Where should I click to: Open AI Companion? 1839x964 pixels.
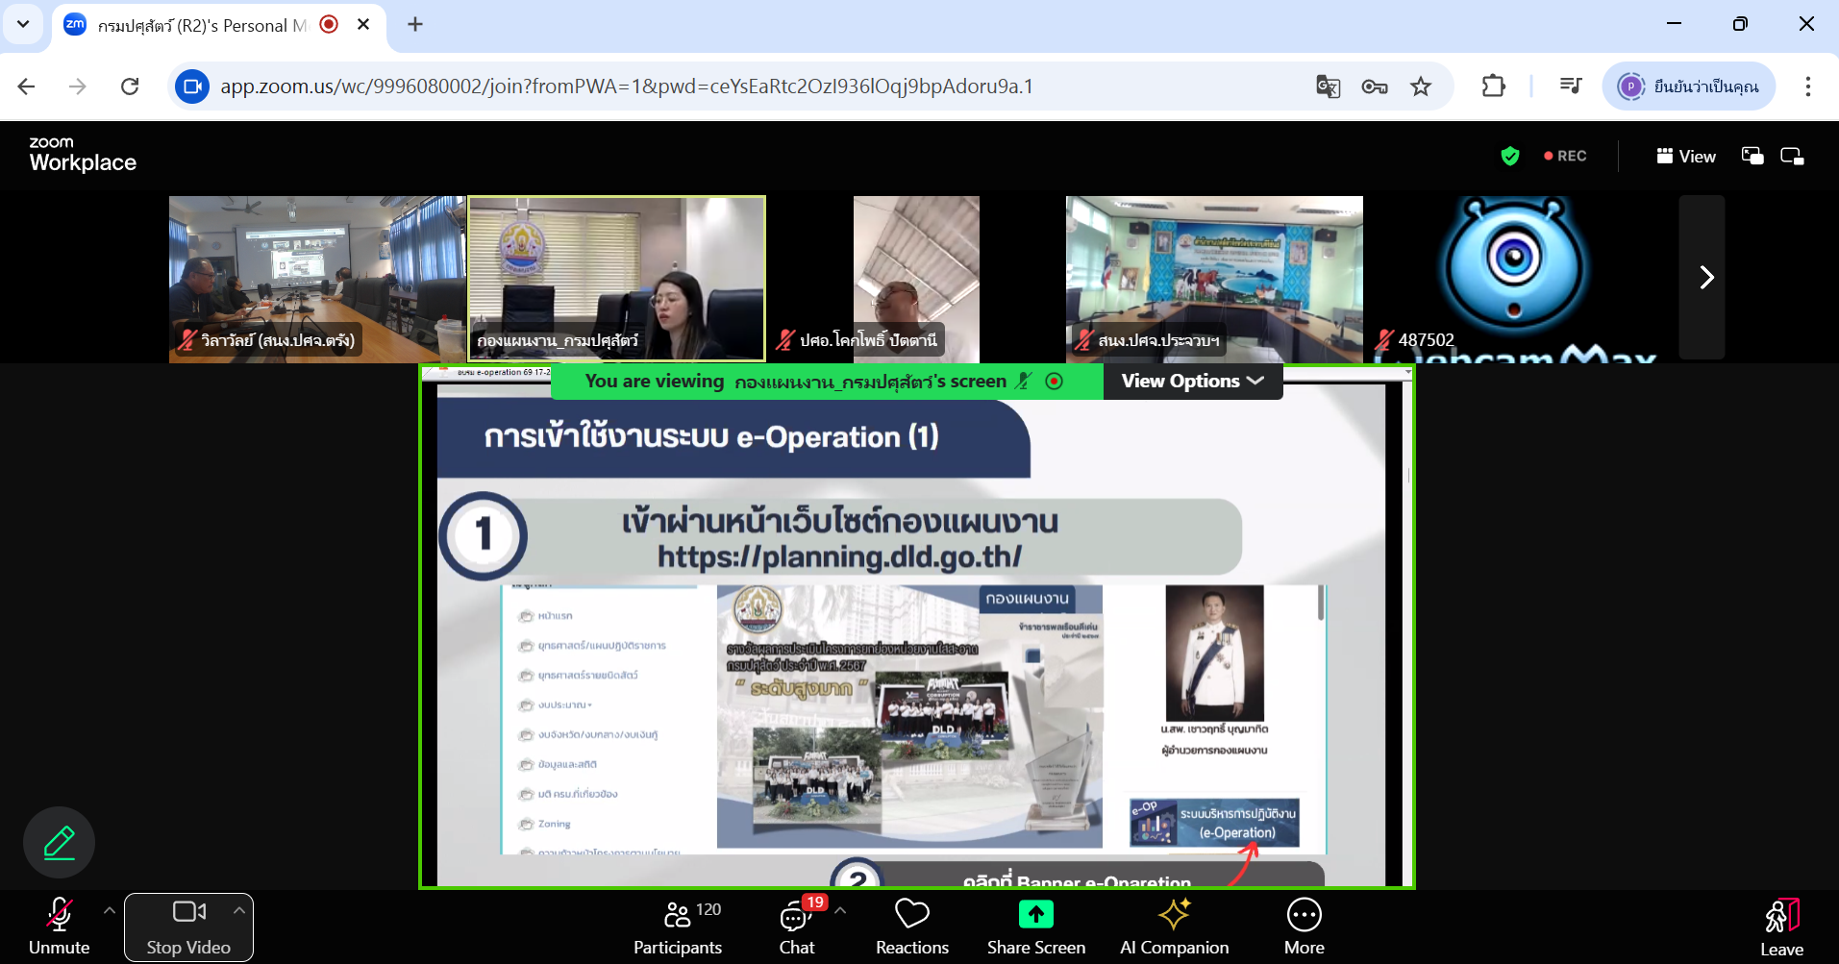[x=1174, y=927]
